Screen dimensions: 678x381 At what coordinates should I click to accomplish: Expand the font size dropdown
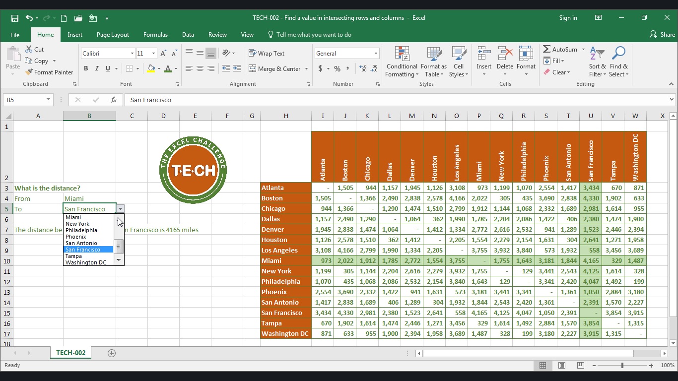pos(153,54)
